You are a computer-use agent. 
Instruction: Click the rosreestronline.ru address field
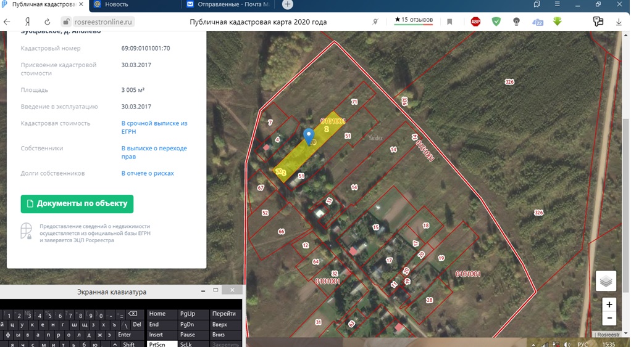pyautogui.click(x=103, y=22)
